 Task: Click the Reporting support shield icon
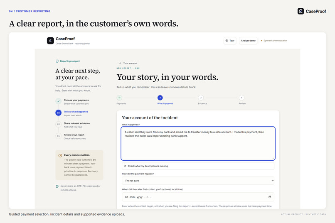coord(57,61)
